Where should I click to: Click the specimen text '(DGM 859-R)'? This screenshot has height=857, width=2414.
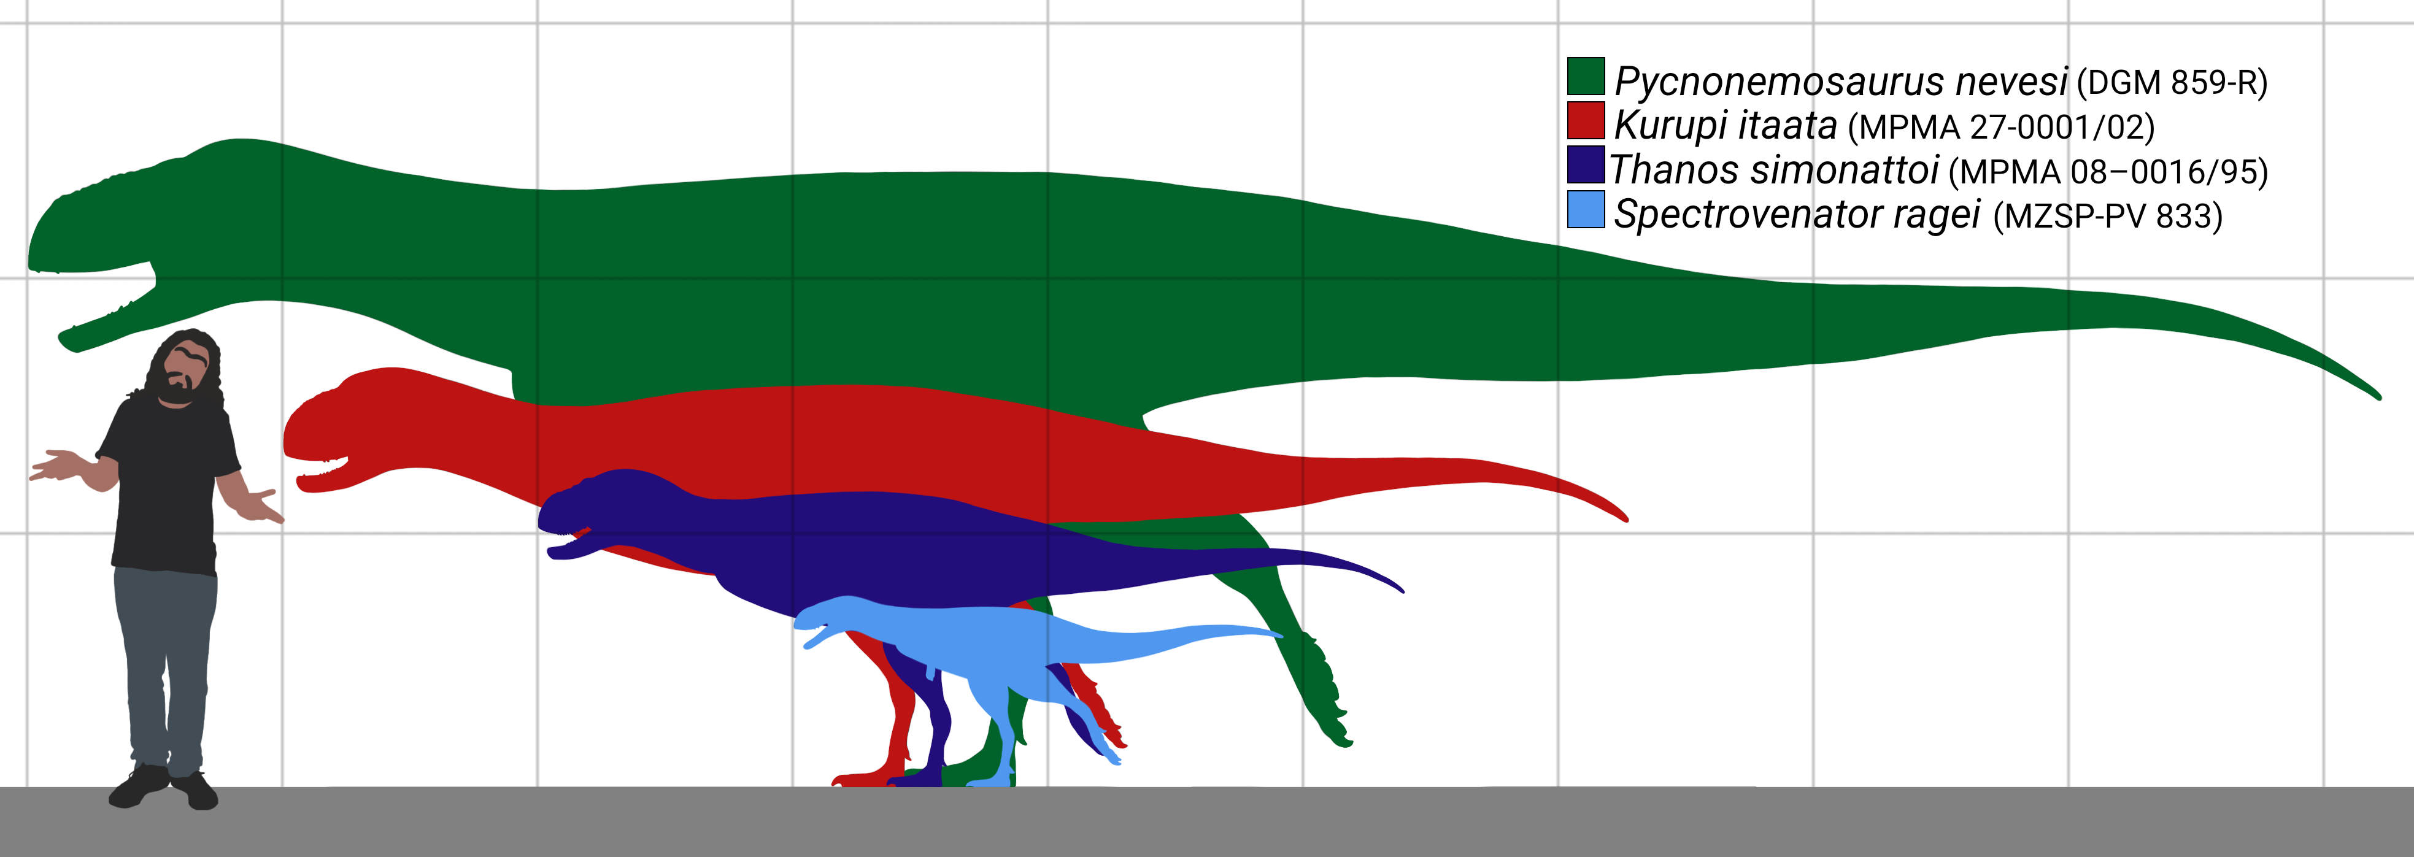point(2172,82)
